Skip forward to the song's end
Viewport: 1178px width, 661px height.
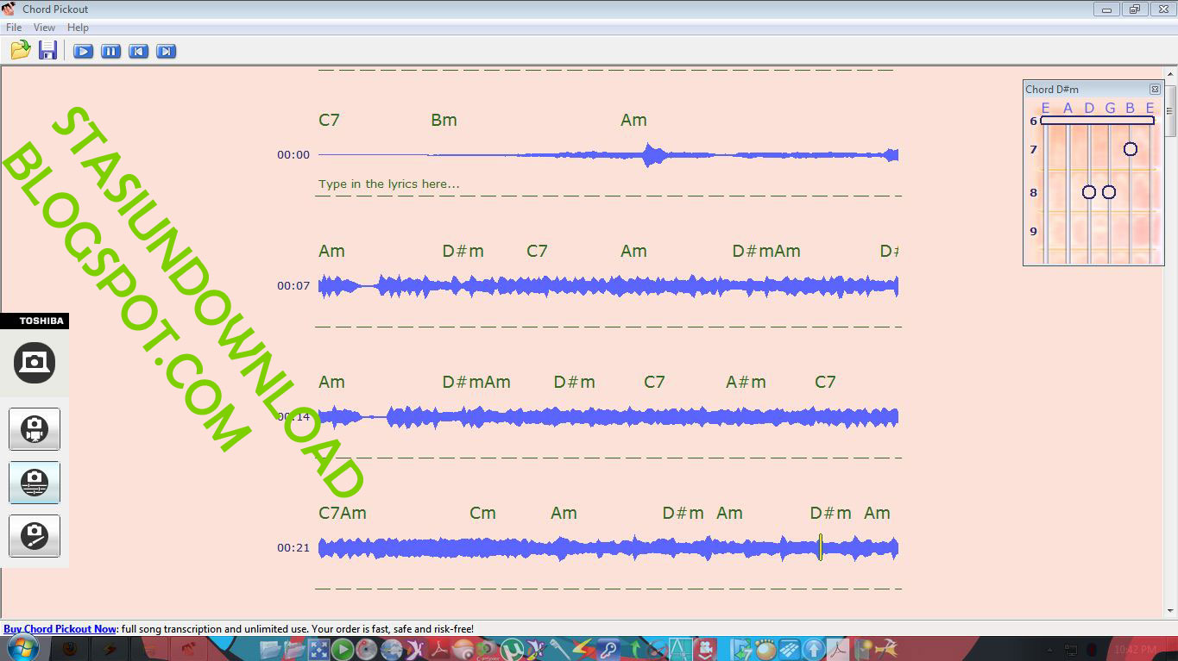[x=167, y=51]
